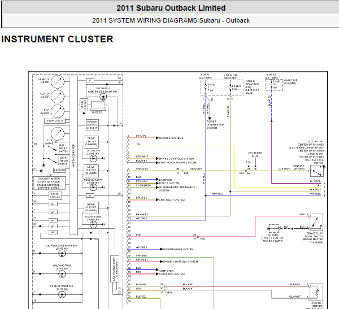The height and width of the screenshot is (309, 339).
Task: Click the Drive Circuit (Dimmer) box above LCD illum light
Action: click(91, 141)
